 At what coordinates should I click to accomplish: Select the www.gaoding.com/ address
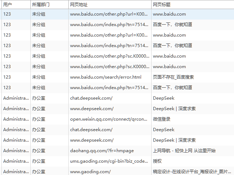(x=90, y=172)
